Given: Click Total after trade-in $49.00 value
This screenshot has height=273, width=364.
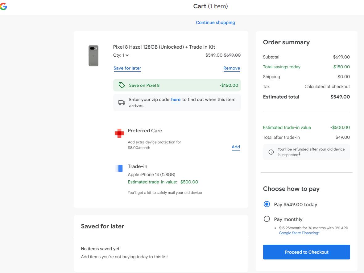Looking at the screenshot, I should tap(343, 137).
